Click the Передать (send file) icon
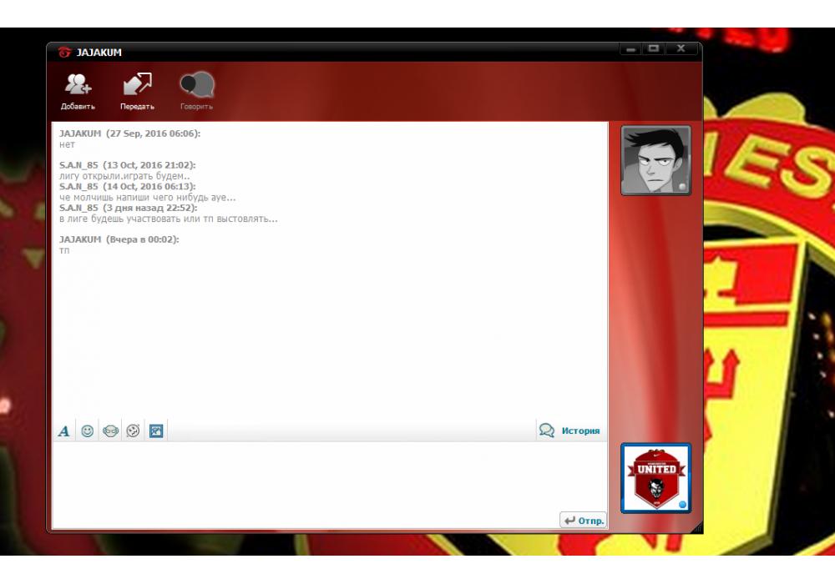This screenshot has width=835, height=584. pyautogui.click(x=137, y=86)
